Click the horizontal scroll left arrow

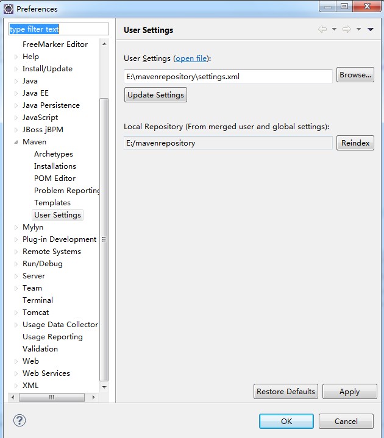click(x=13, y=397)
